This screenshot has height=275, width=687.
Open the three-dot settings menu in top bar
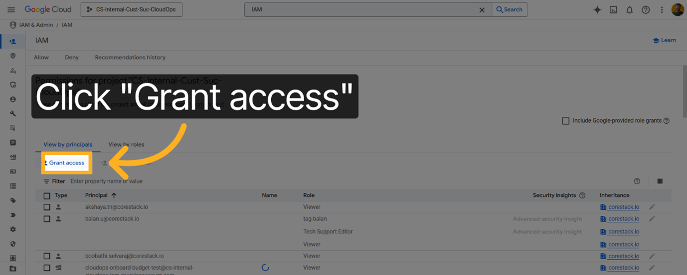coord(662,9)
